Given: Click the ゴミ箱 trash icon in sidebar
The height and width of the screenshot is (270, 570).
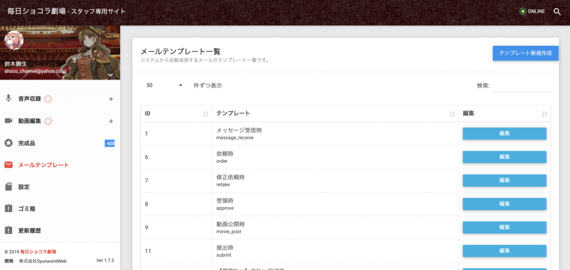Looking at the screenshot, I should (8, 209).
